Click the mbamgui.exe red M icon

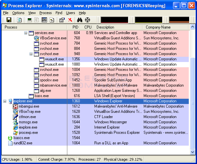click(15, 106)
